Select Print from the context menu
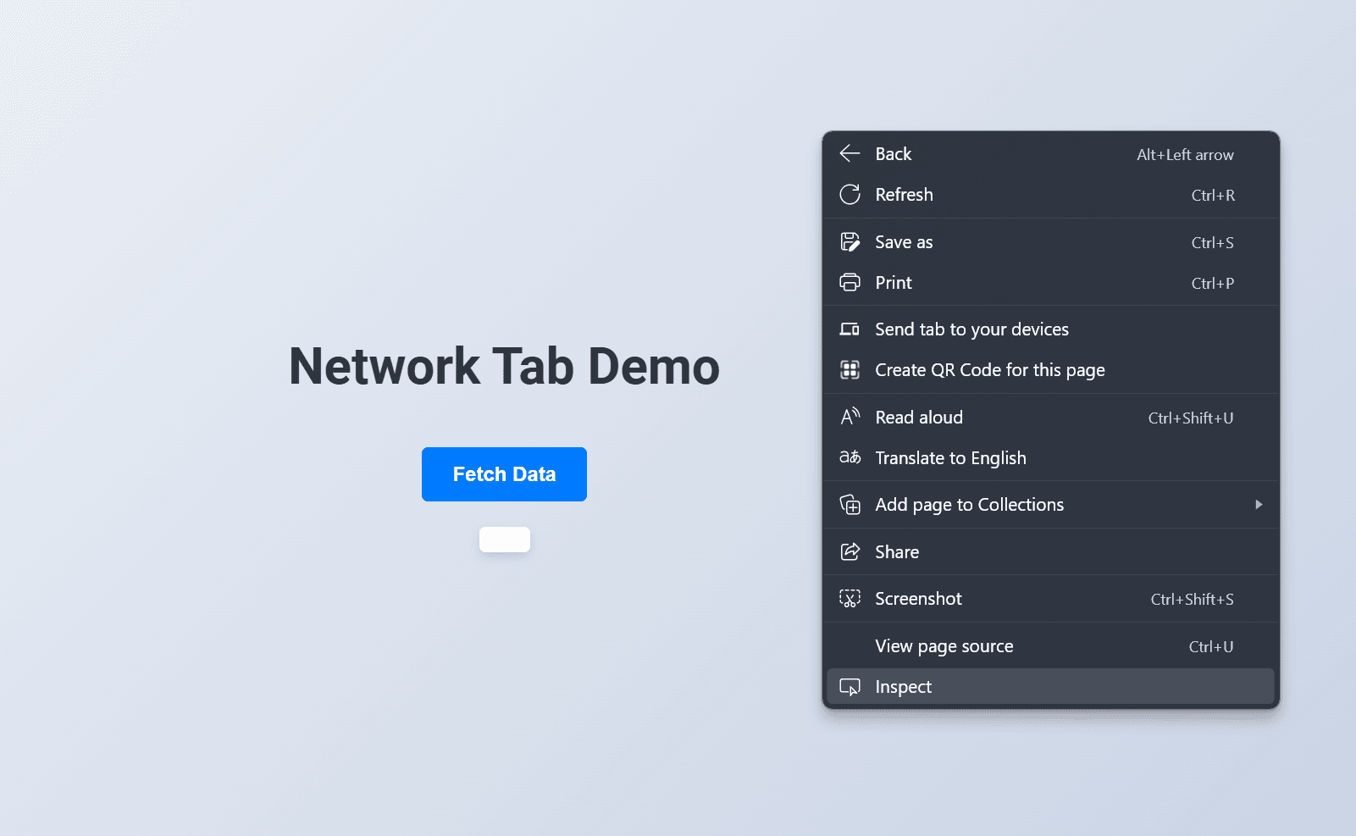1356x836 pixels. click(x=894, y=282)
